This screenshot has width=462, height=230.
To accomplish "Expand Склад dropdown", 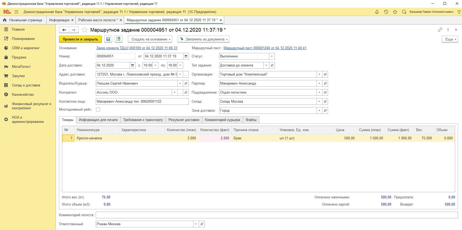I will point(319,102).
